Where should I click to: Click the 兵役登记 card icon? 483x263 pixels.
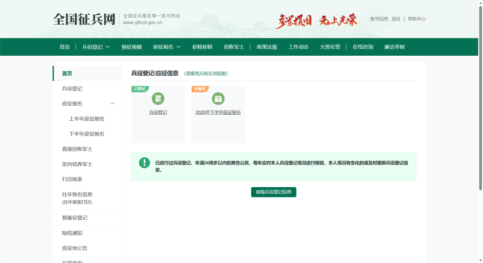tap(158, 99)
